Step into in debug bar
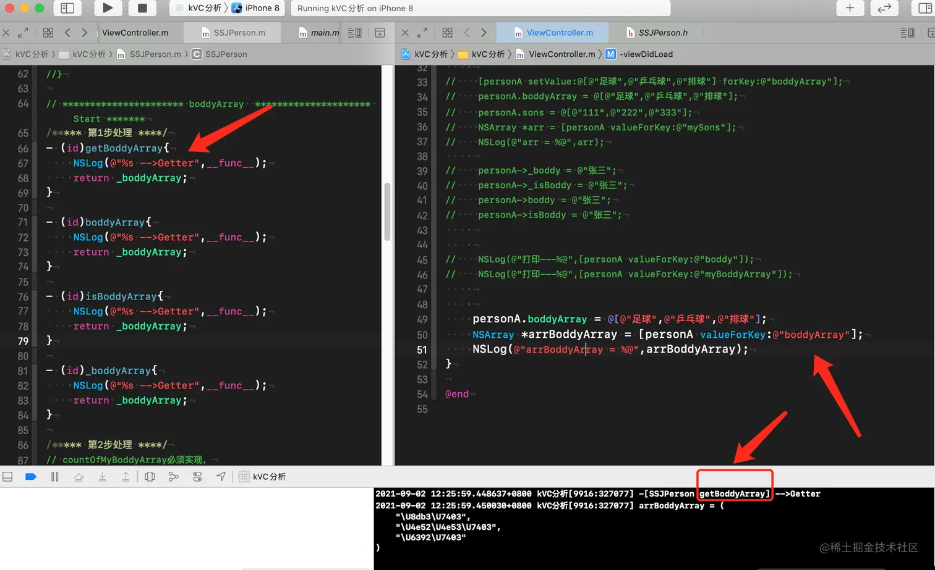This screenshot has height=570, width=935. (103, 477)
